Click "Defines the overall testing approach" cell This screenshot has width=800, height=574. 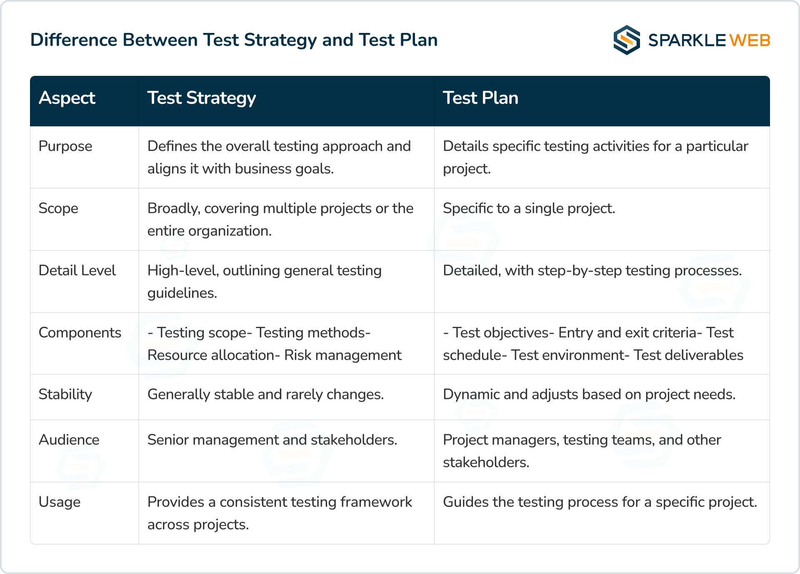pos(279,157)
